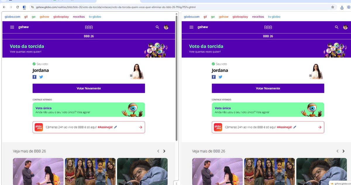Open the four-women thumbnail in the right carousel
351x185 pixels.
pyautogui.click(x=269, y=171)
